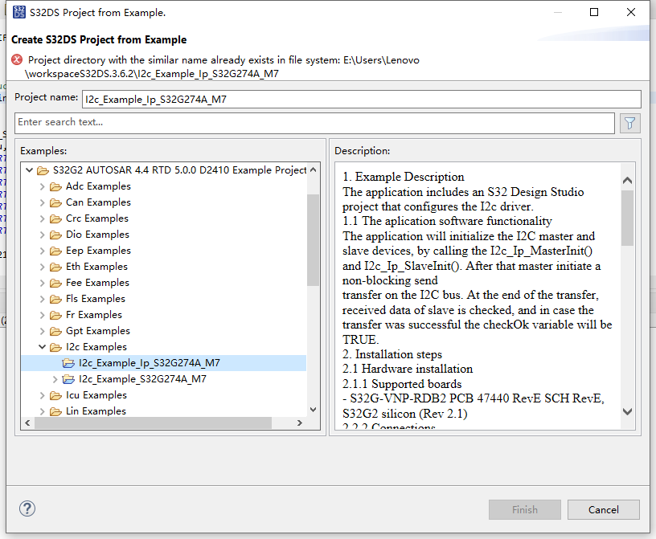
Task: Click Examples tree horizontal scrollbar thumb
Action: coord(153,423)
